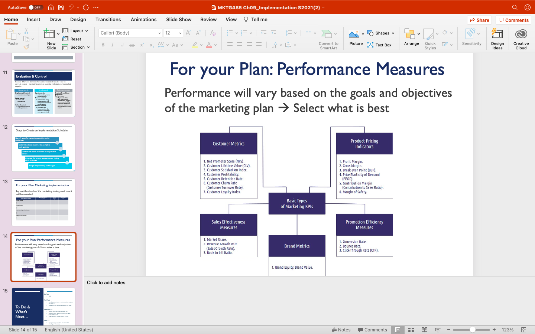
Task: Open Comments button at top right
Action: pos(513,20)
